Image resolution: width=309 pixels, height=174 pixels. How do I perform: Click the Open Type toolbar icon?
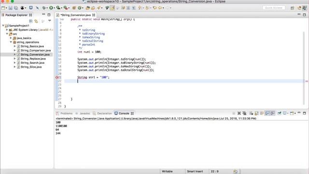coord(88,8)
